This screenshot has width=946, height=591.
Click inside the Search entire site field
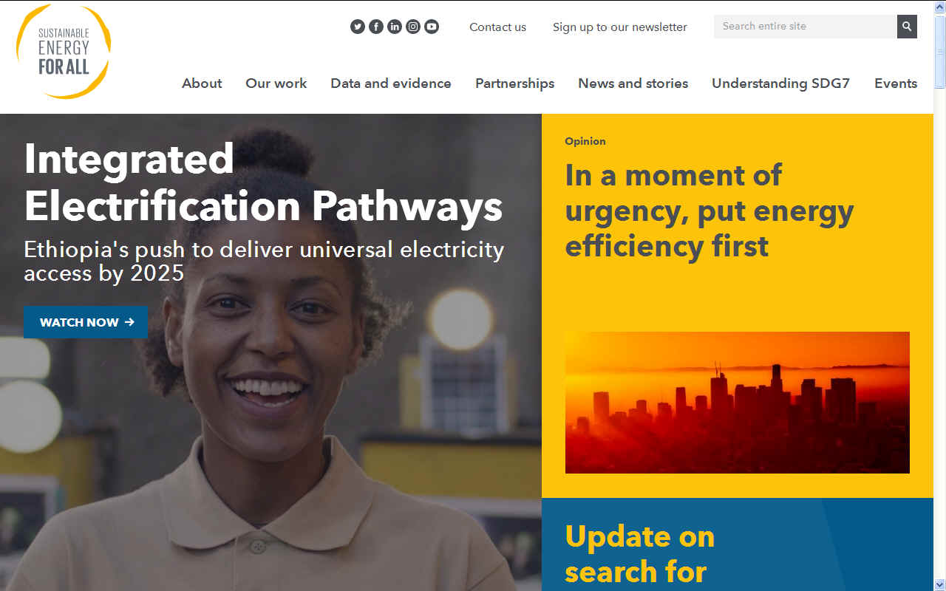click(x=806, y=27)
